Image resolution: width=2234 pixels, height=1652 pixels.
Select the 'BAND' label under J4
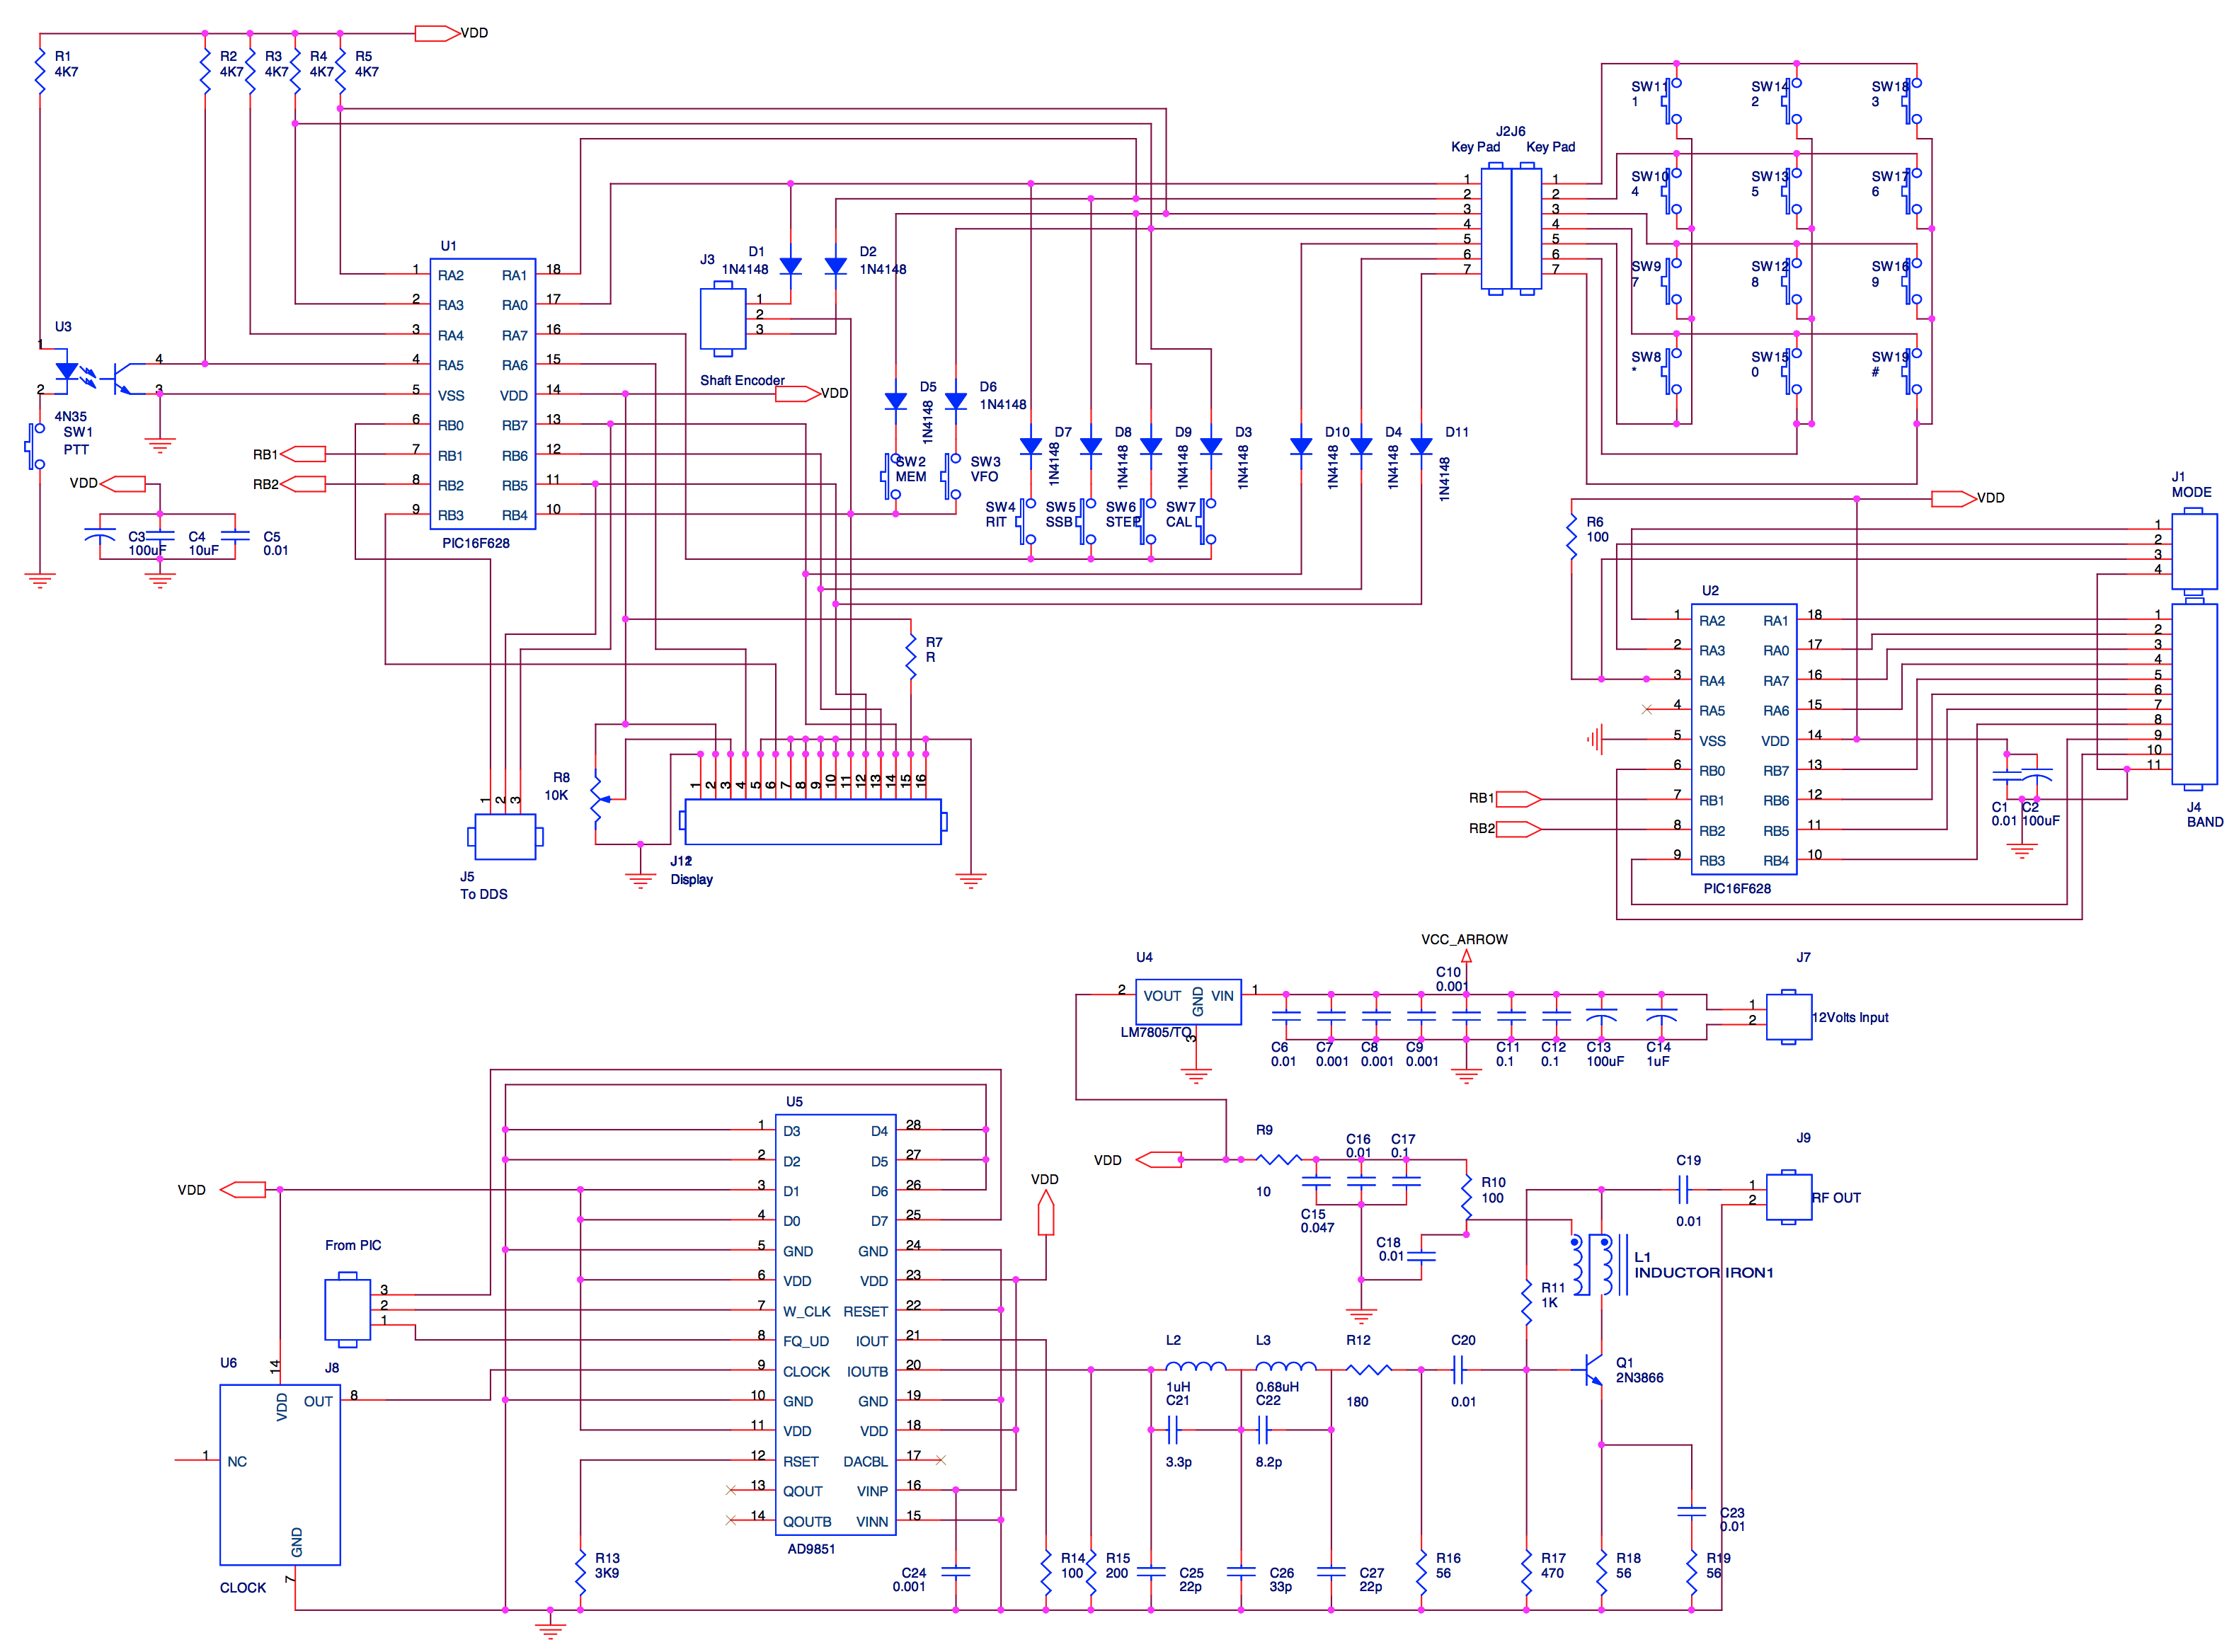pyautogui.click(x=2205, y=822)
